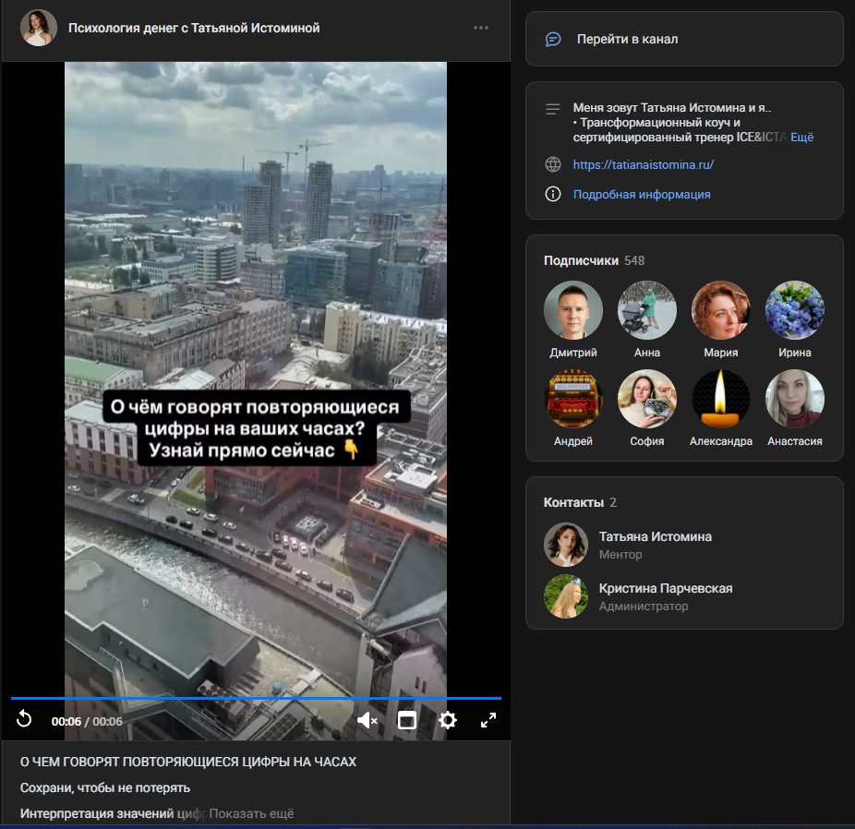The image size is (855, 829).
Task: Click "Перейти в канал" button
Action: [x=627, y=39]
